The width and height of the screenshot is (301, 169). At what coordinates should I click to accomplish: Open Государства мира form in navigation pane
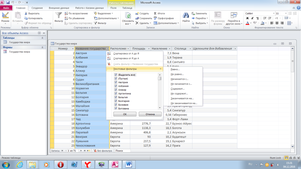click(x=19, y=52)
